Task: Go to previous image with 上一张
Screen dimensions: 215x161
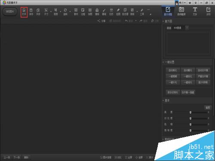Action: [7, 158]
